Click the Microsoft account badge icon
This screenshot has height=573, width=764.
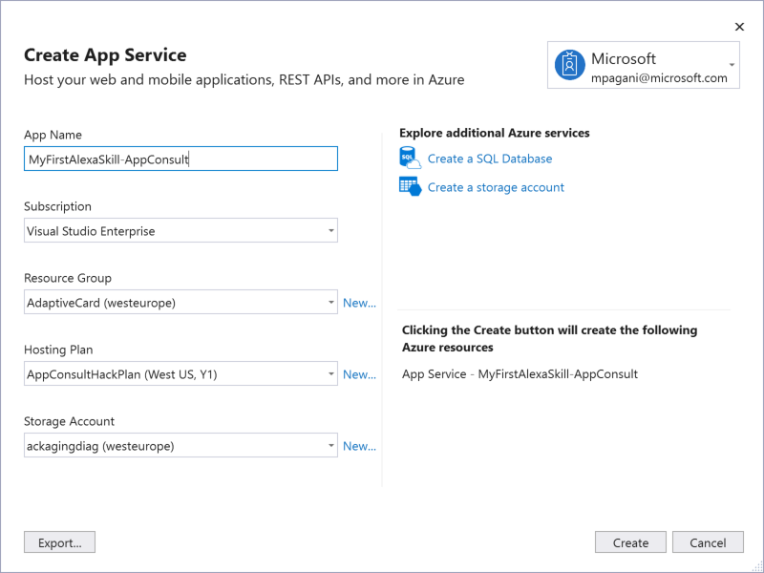point(570,65)
